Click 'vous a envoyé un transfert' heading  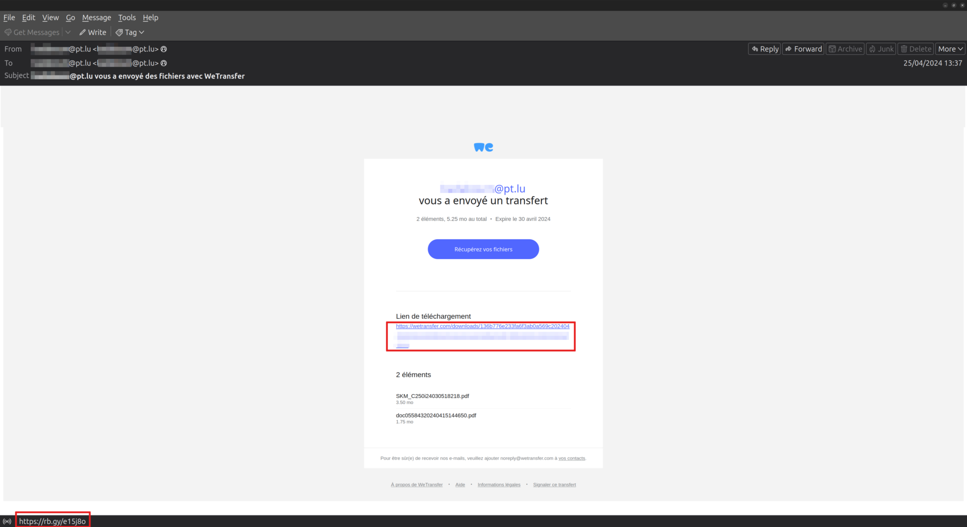click(483, 201)
